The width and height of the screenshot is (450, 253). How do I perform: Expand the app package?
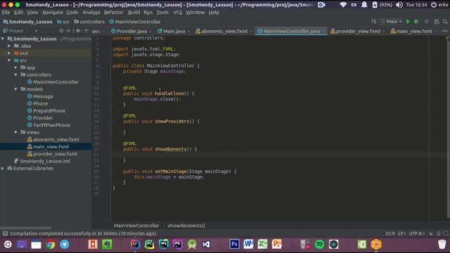(15, 67)
